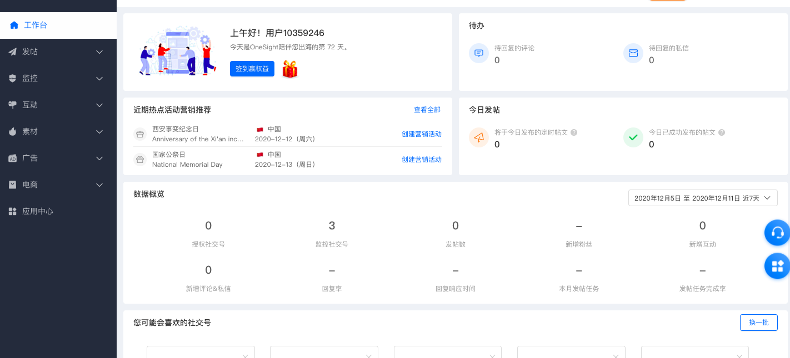Viewport: 790px width, 358px height.
Task: Click the 签到赢权益 button
Action: click(252, 69)
